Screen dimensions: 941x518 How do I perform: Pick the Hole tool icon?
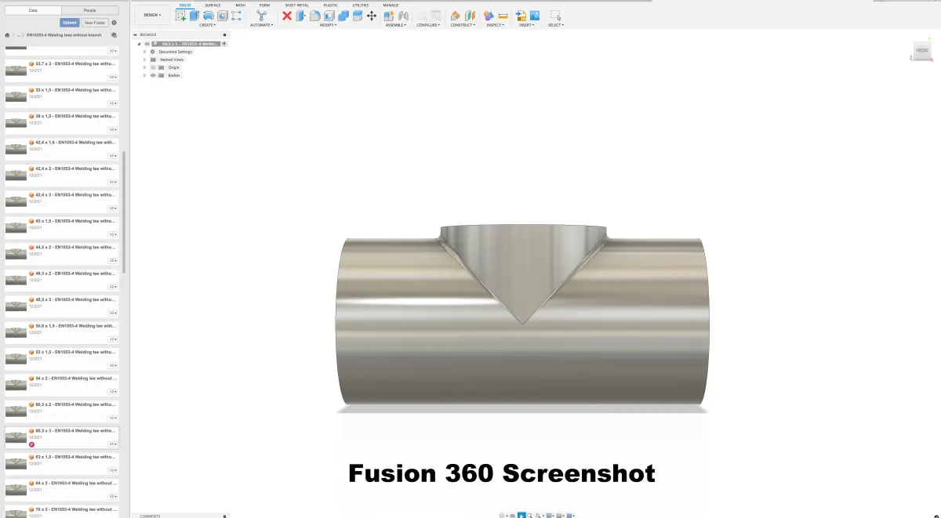[223, 16]
